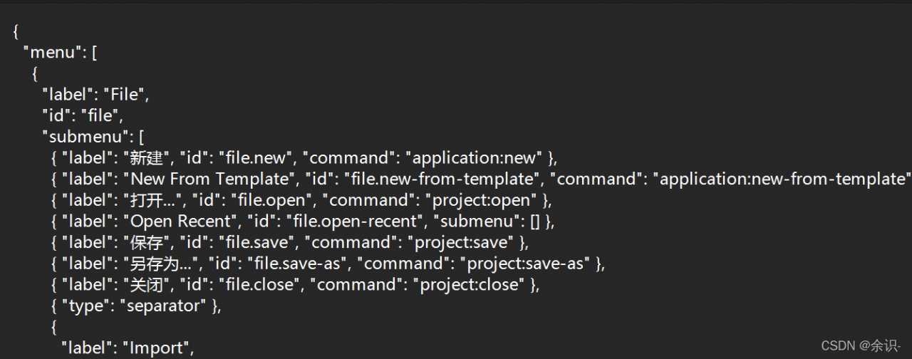Click the "project:save-as" command value
The image size is (912, 359).
528,264
